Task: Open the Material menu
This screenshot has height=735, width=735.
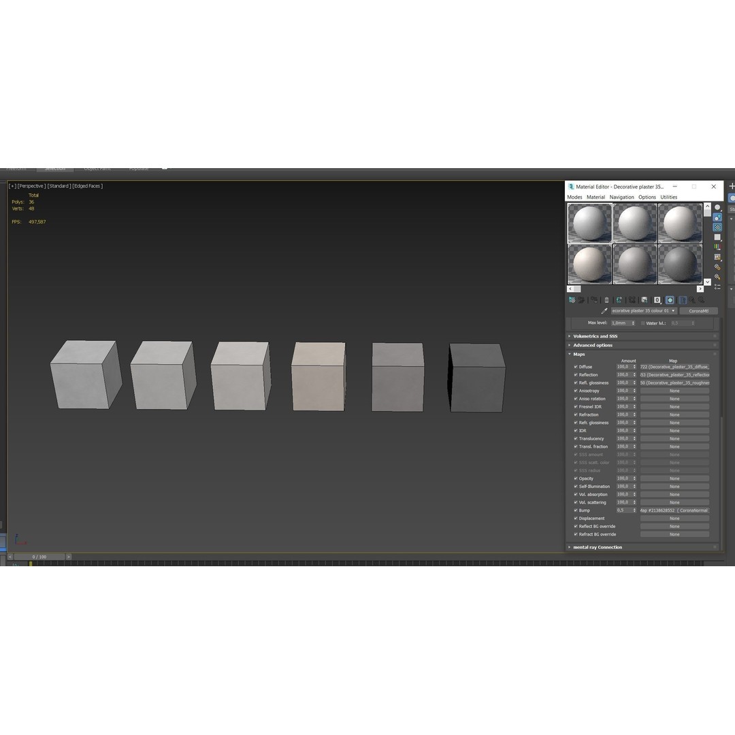Action: 595,197
